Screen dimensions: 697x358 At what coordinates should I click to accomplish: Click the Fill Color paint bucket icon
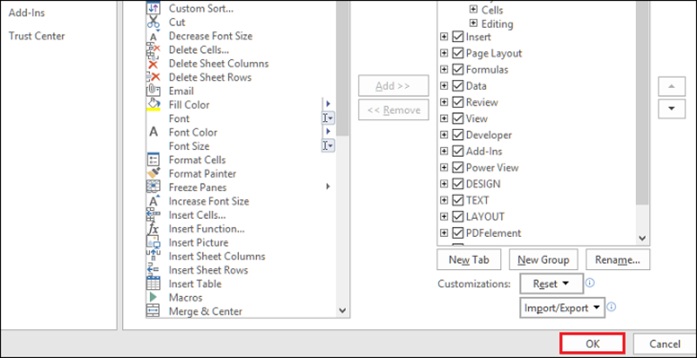point(153,105)
